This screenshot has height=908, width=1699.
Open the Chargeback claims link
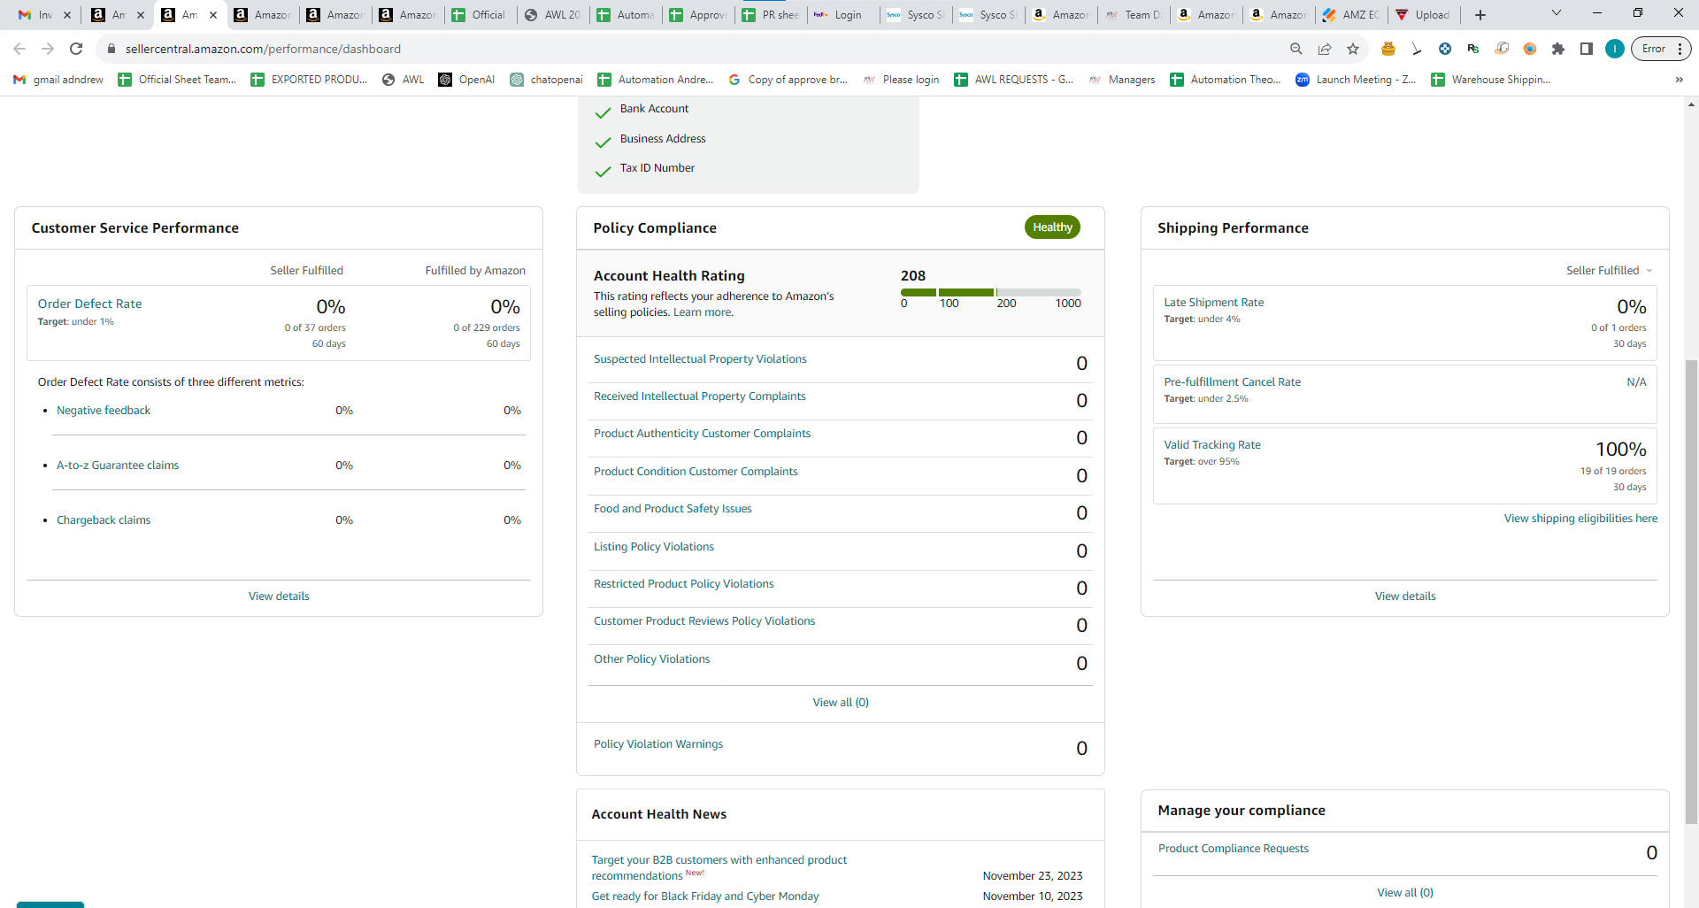coord(104,520)
